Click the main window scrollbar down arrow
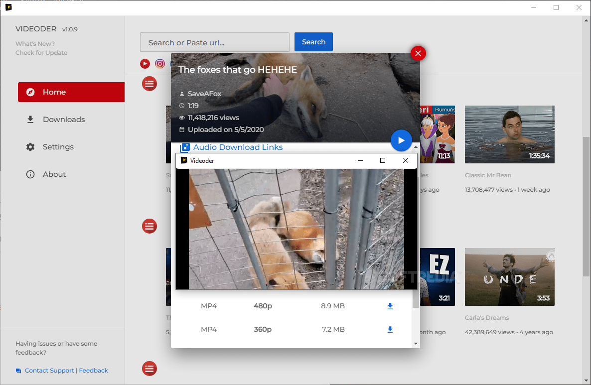591x385 pixels. tap(586, 381)
